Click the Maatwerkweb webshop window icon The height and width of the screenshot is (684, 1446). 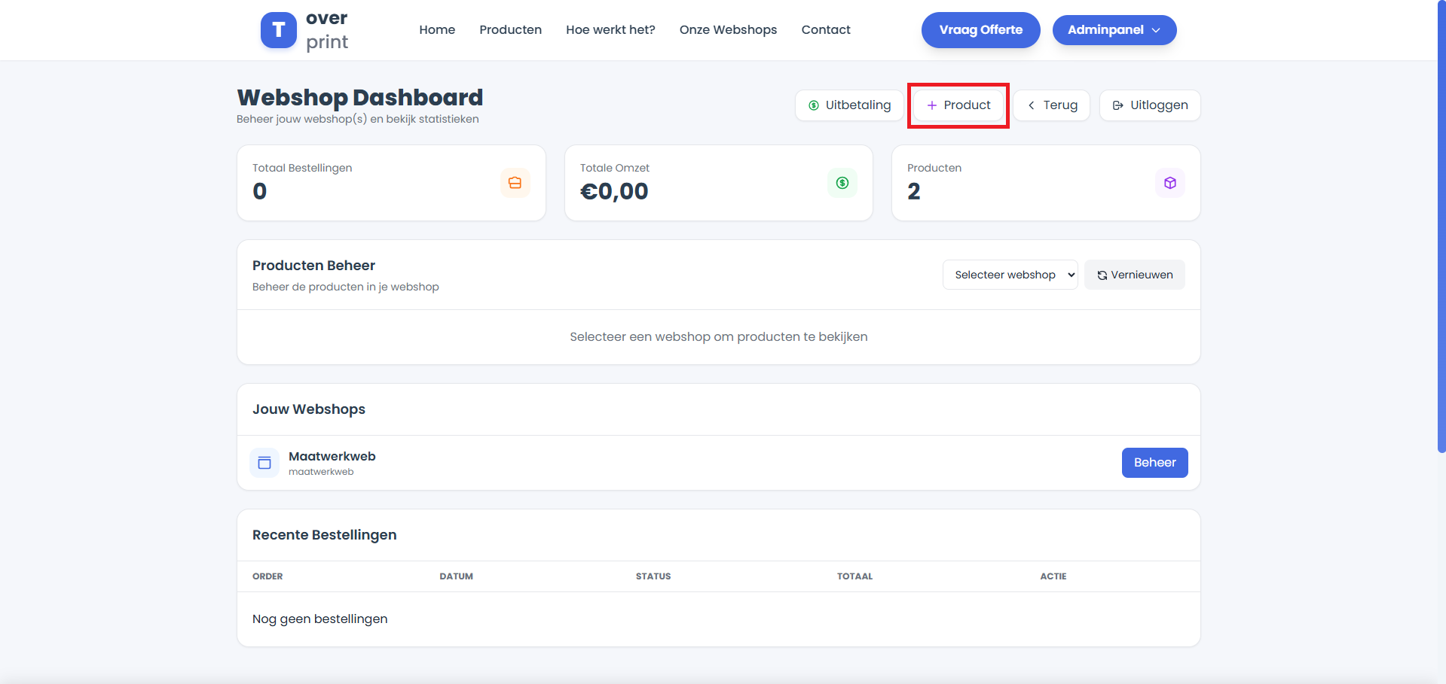(x=264, y=463)
